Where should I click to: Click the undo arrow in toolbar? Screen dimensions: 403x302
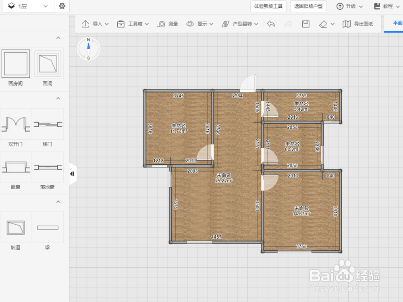click(x=271, y=24)
